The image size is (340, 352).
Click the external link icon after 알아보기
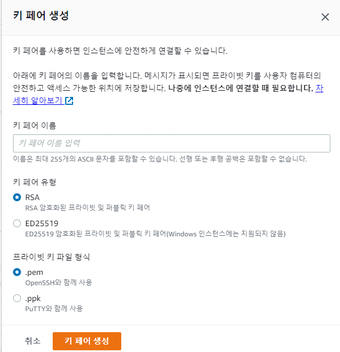coord(69,101)
